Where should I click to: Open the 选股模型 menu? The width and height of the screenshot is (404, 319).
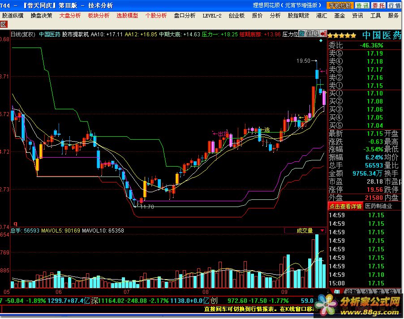(127, 16)
